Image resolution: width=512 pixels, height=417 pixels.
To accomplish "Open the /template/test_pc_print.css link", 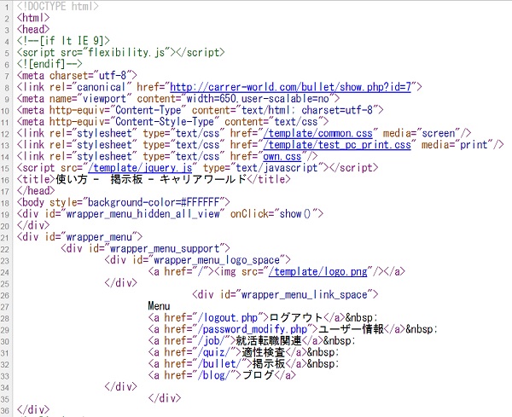I will [x=337, y=145].
